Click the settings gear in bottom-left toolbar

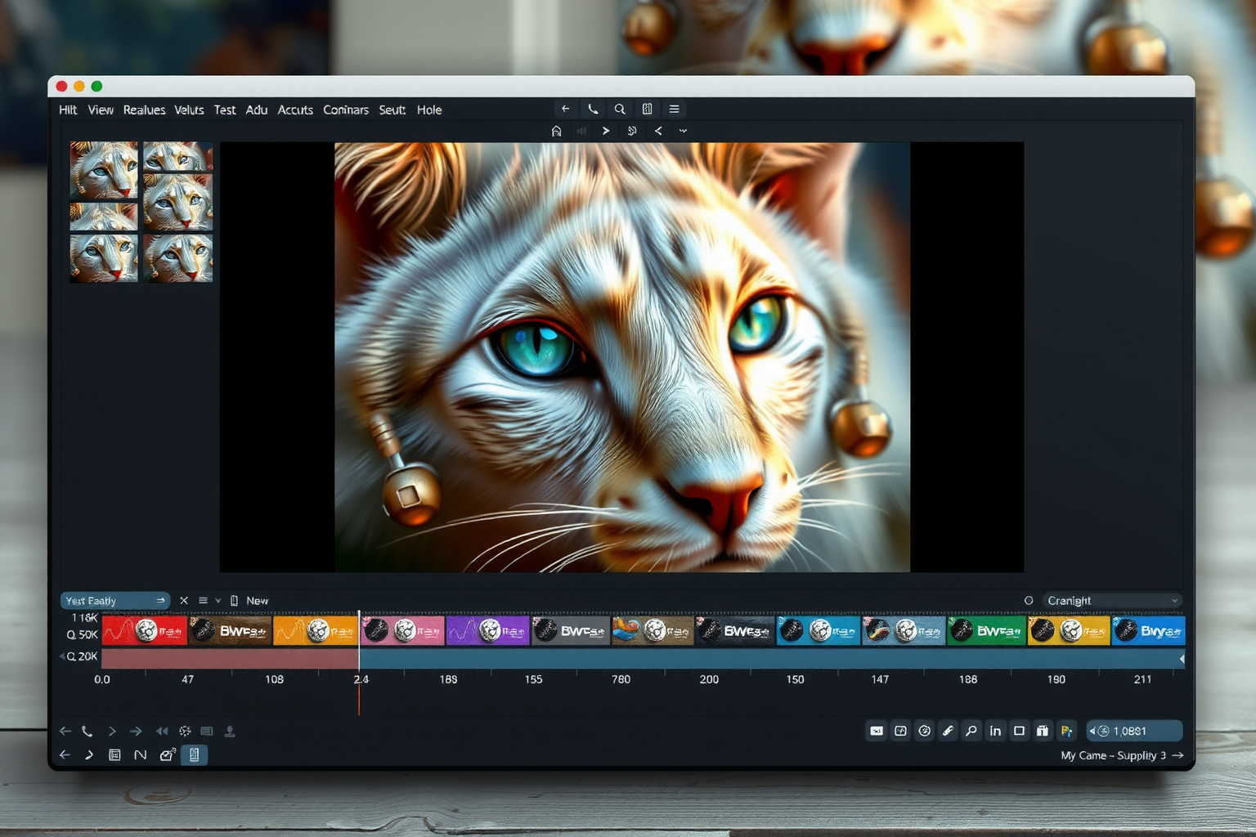click(185, 732)
